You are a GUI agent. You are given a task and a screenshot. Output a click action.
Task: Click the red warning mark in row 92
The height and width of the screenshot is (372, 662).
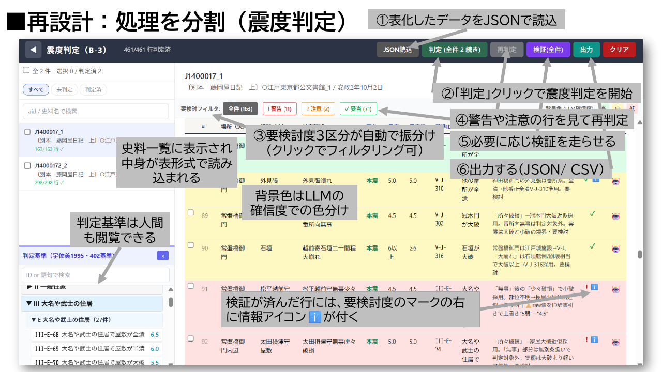(586, 340)
